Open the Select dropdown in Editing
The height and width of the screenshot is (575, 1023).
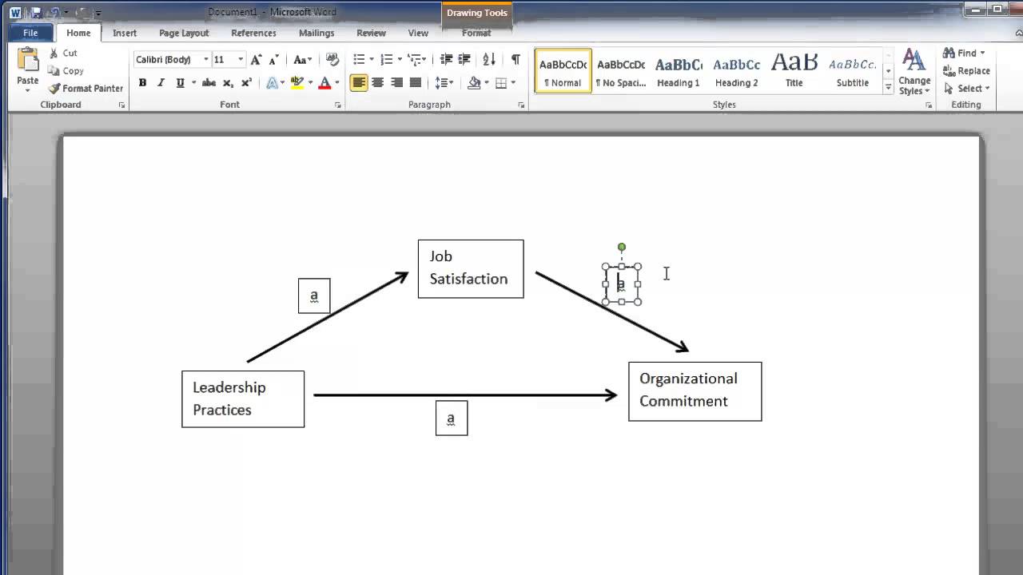(967, 89)
